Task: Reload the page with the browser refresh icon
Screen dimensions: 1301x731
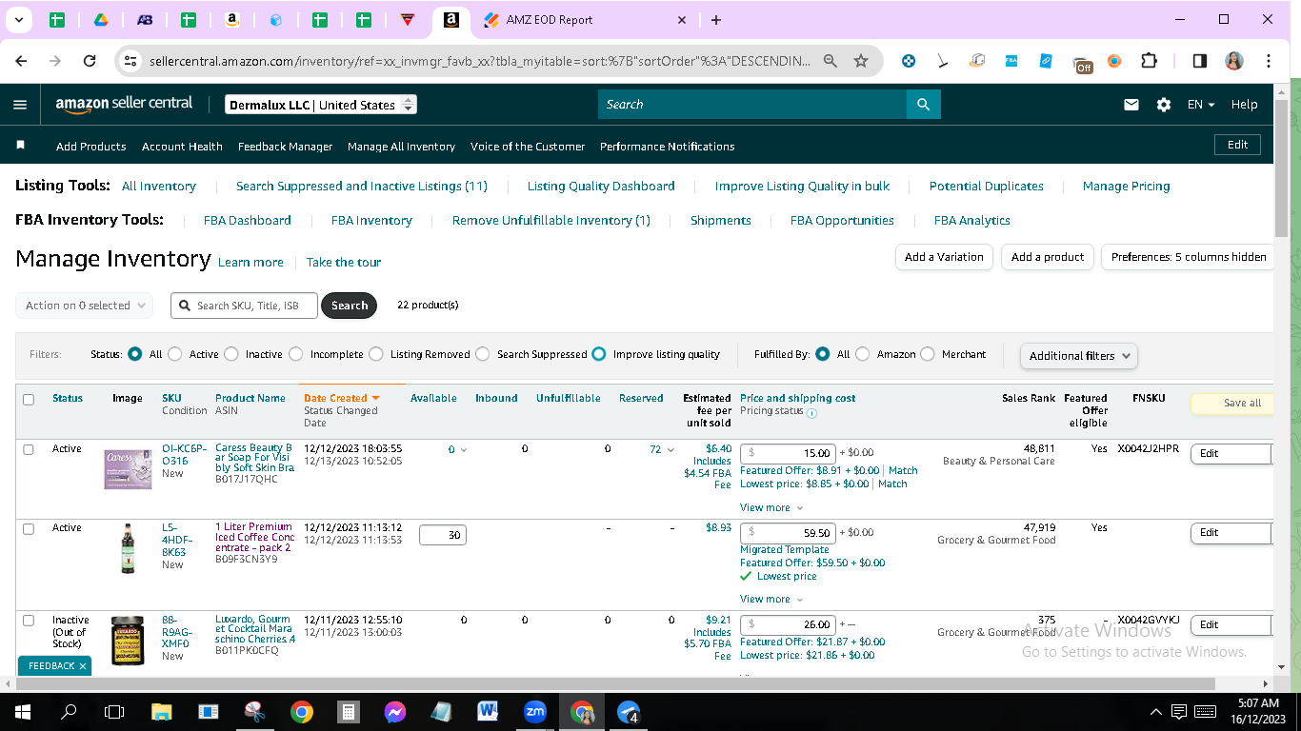Action: (x=90, y=61)
